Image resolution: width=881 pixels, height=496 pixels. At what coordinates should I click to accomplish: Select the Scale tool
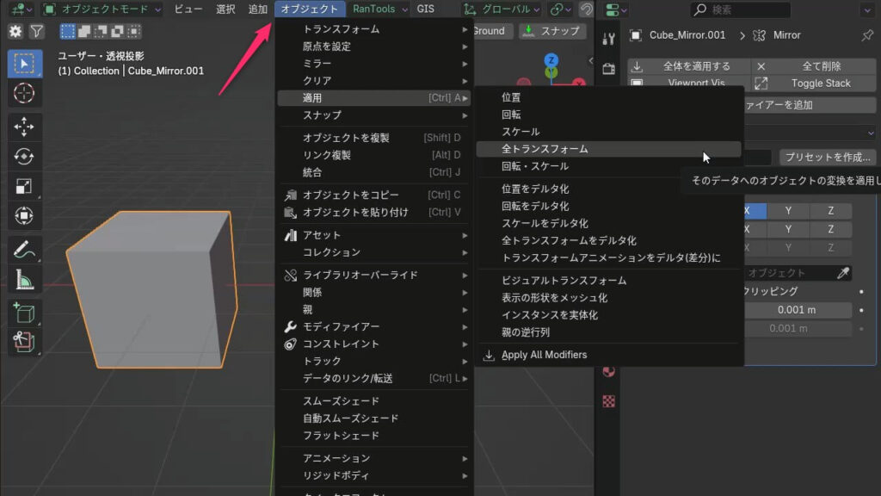tap(24, 186)
